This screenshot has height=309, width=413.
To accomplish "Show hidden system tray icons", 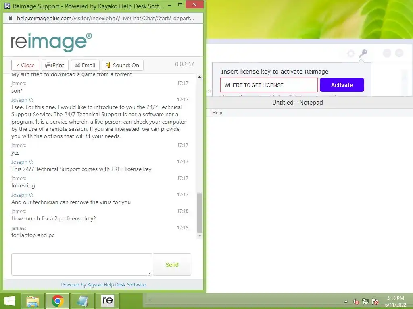I will tap(346, 301).
